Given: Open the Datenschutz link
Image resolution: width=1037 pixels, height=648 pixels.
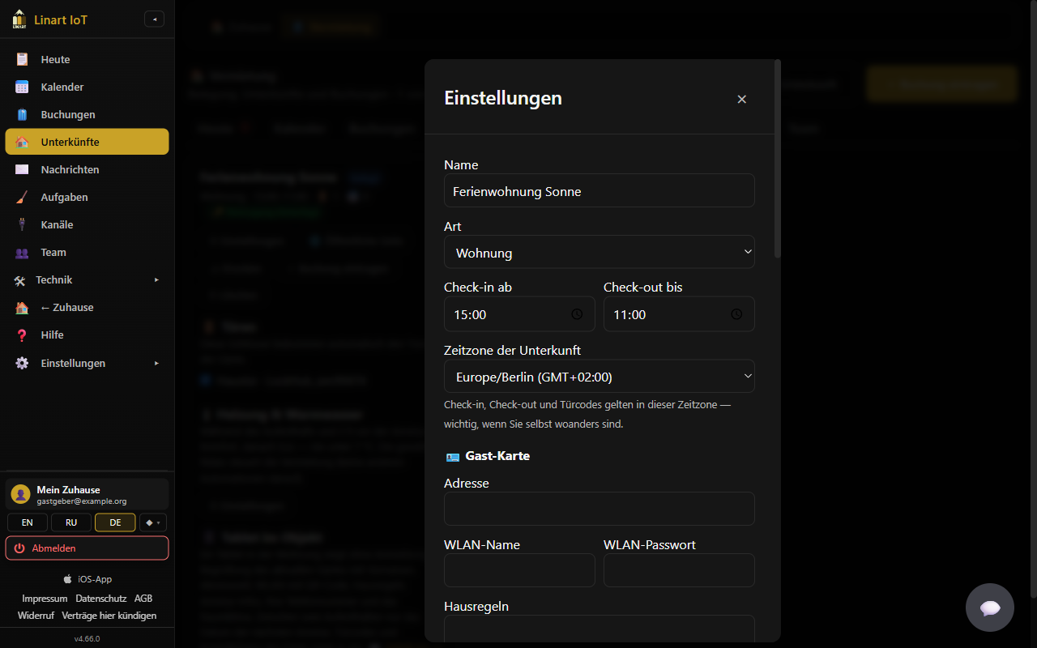Looking at the screenshot, I should coord(101,599).
